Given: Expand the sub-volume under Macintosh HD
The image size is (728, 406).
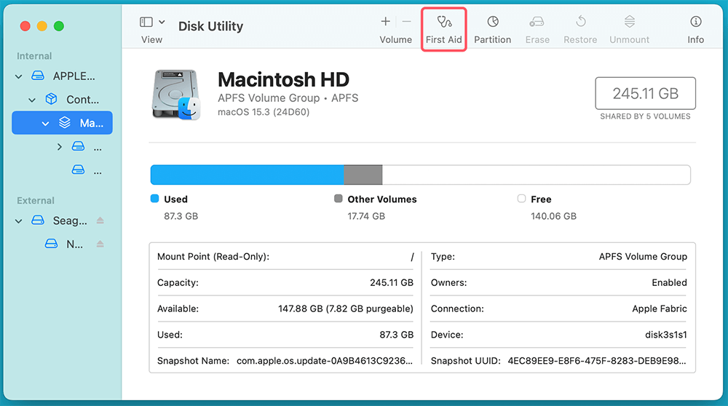Looking at the screenshot, I should click(x=60, y=147).
